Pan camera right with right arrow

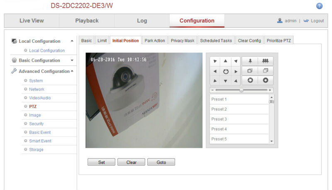click(236, 71)
